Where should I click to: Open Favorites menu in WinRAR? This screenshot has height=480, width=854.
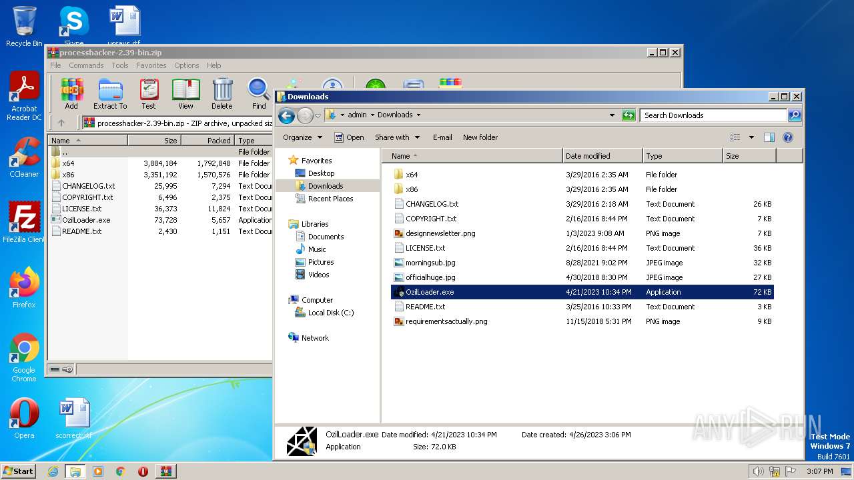(x=151, y=65)
